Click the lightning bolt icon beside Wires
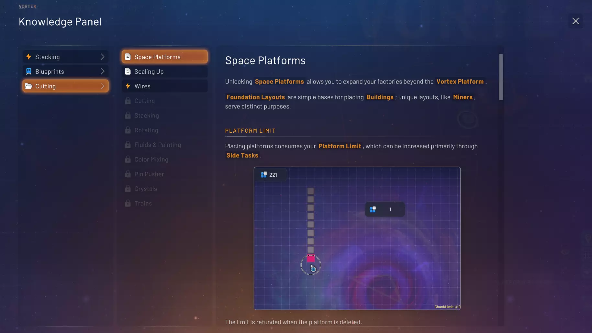 pyautogui.click(x=128, y=86)
